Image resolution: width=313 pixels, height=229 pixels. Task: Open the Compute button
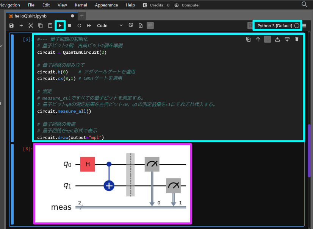[186, 5]
